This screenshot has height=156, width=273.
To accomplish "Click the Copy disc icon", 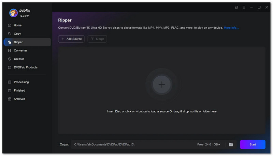I will point(10,34).
